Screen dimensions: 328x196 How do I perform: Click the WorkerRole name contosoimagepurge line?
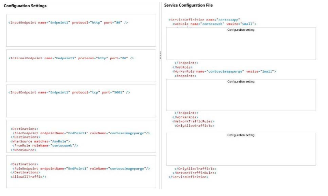pyautogui.click(x=224, y=71)
